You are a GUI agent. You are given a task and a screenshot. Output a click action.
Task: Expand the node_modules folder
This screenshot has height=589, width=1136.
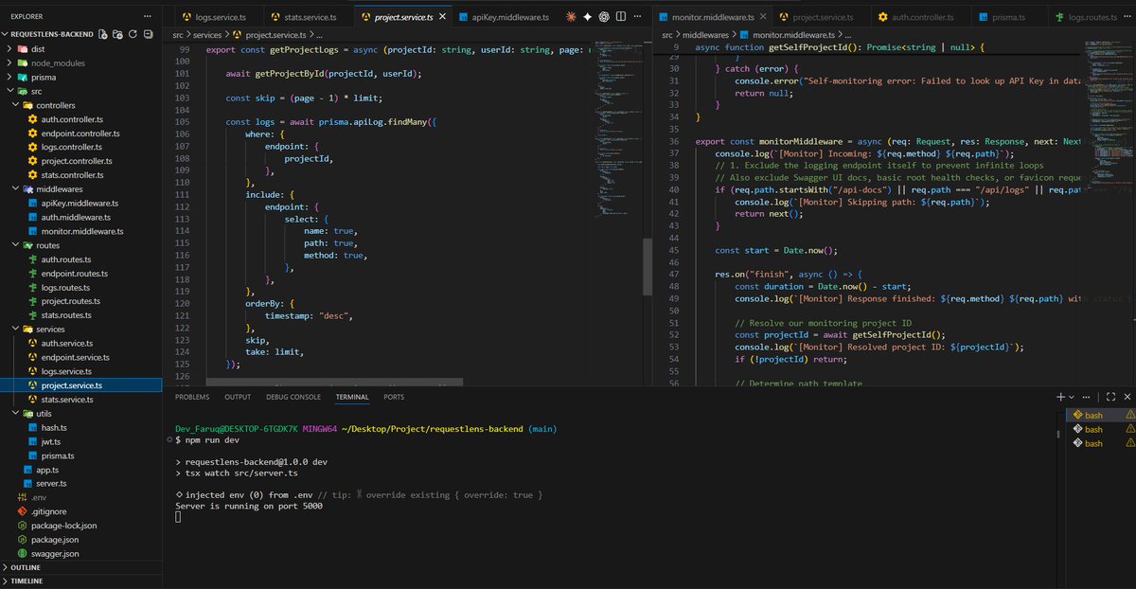9,62
